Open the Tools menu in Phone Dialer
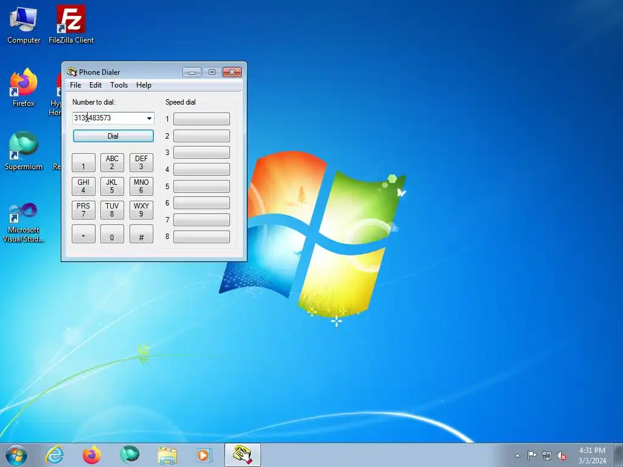623x467 pixels. point(119,85)
